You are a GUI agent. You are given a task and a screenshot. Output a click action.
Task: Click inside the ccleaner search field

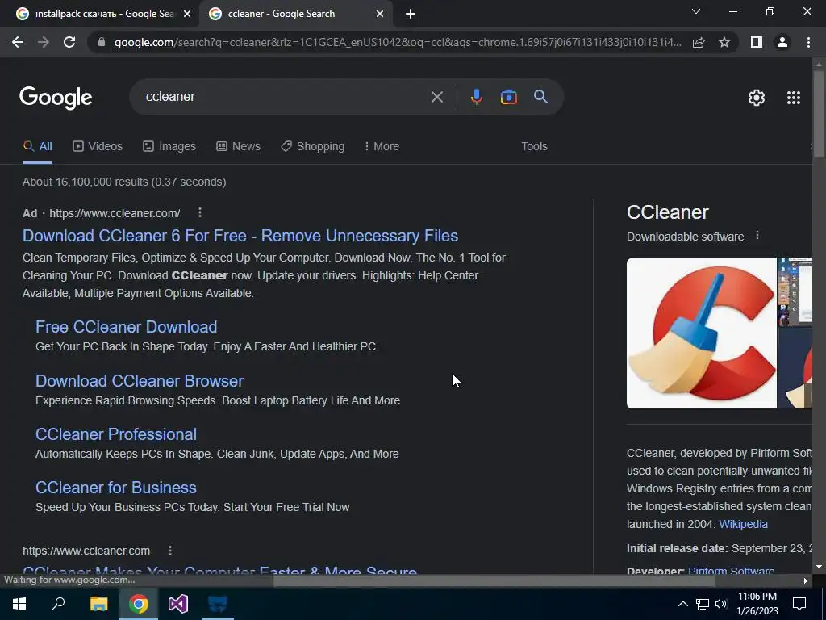click(x=285, y=97)
